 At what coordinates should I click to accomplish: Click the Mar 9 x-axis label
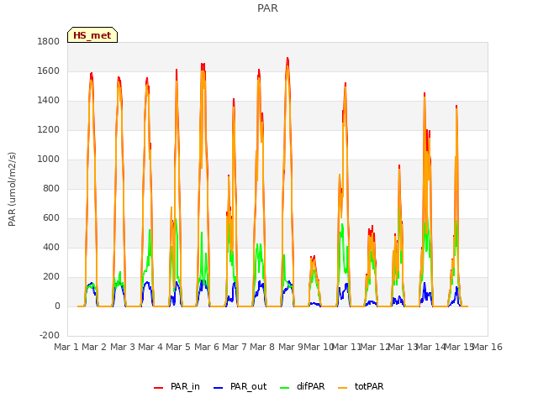(x=290, y=347)
